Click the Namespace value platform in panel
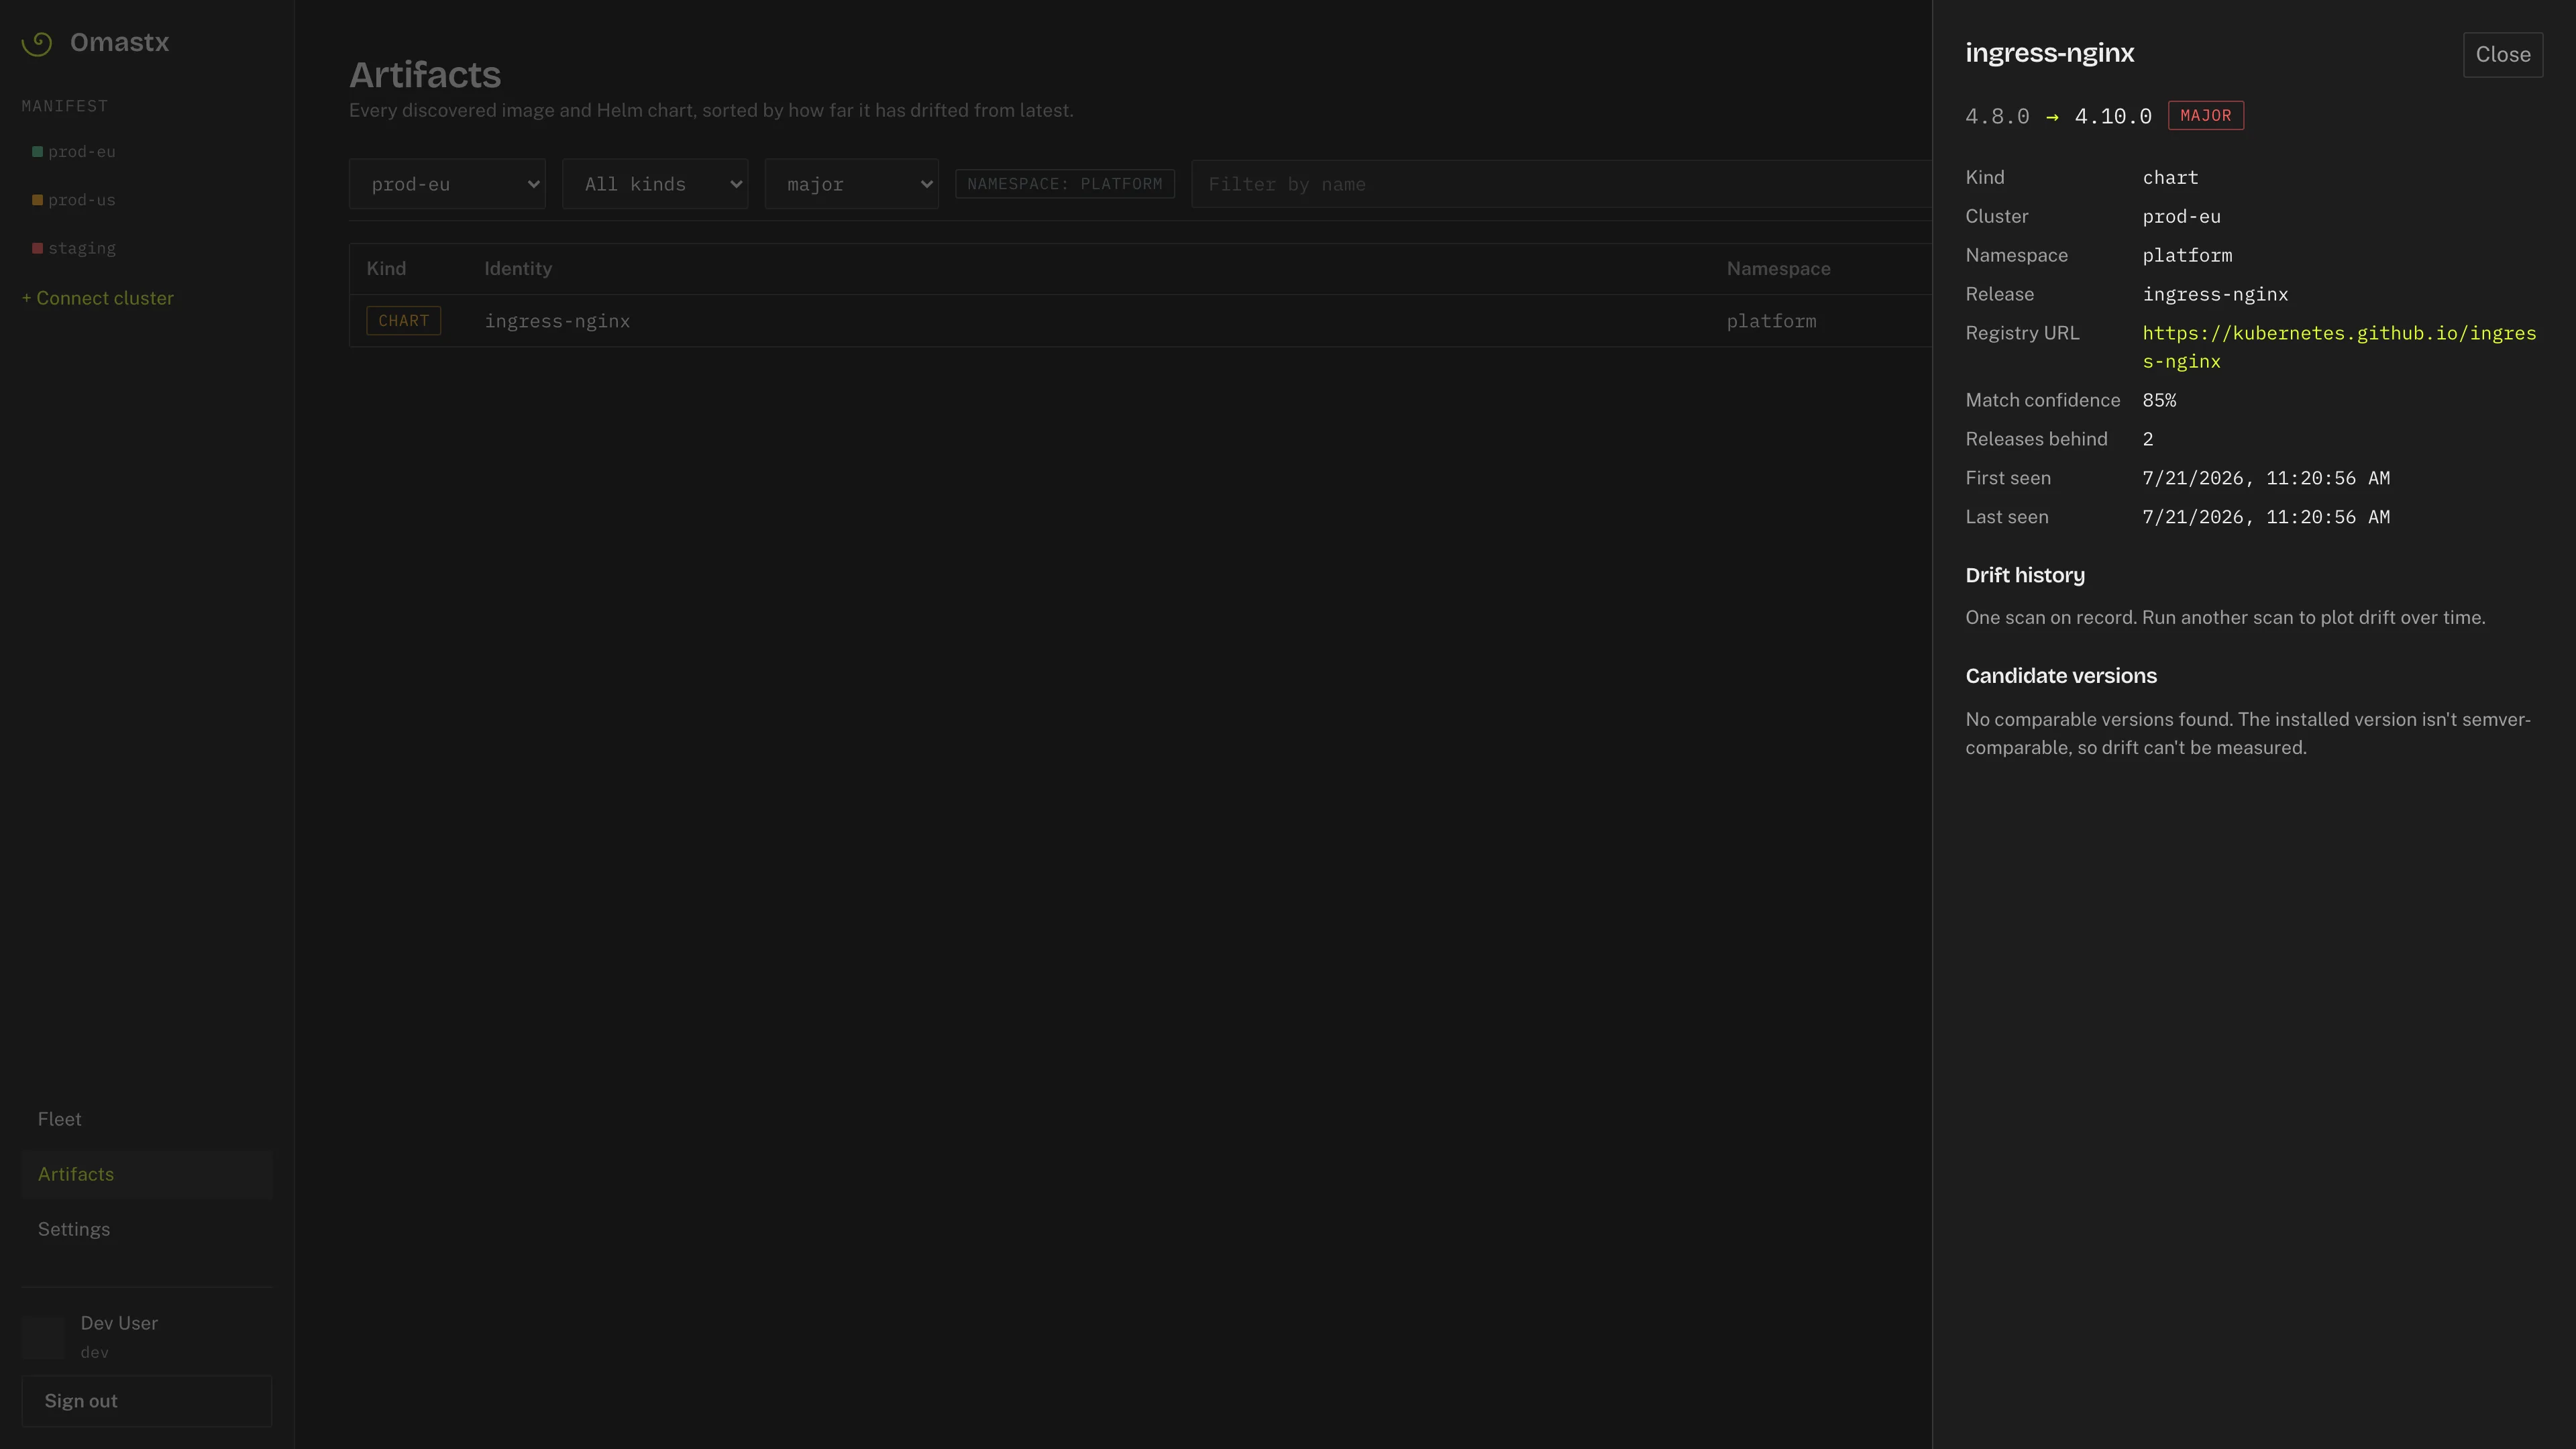2576x1449 pixels. tap(2187, 255)
